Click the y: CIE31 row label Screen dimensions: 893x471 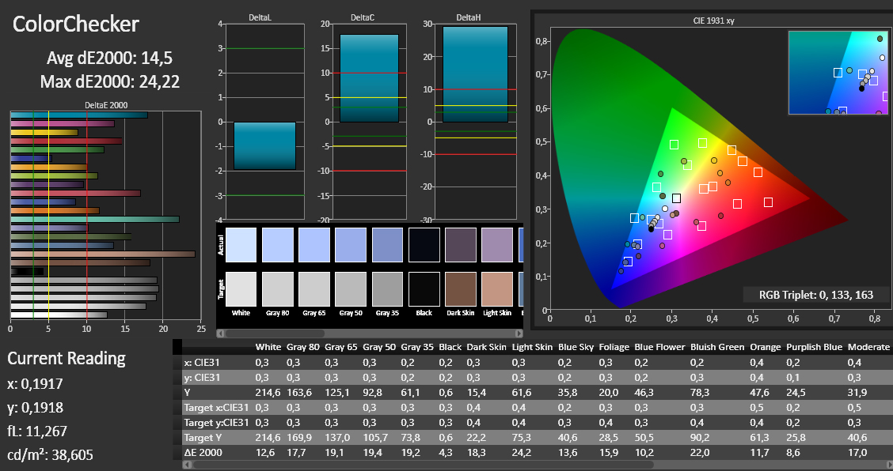[202, 377]
